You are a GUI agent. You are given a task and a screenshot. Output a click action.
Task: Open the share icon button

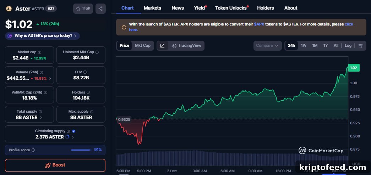click(100, 9)
